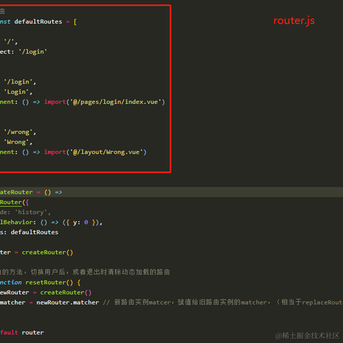The image size is (343, 343).
Task: Click '@/pages/login/index.vue' import path
Action: point(116,102)
